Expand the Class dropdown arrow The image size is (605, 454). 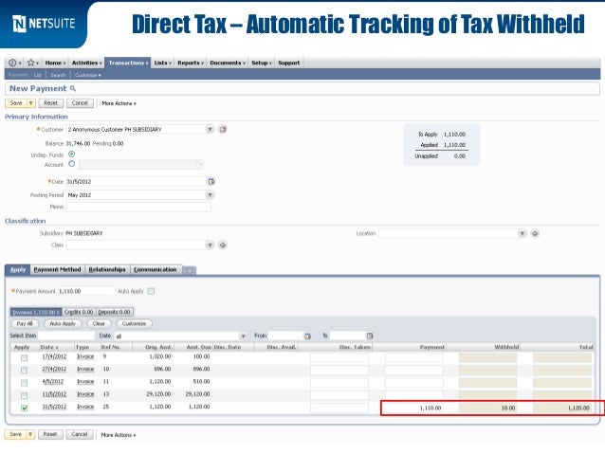tap(210, 245)
